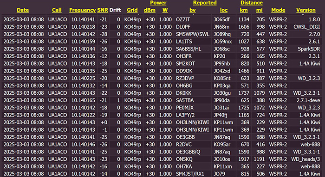Click the Power header link
The height and width of the screenshot is (177, 325).
coord(158,3)
